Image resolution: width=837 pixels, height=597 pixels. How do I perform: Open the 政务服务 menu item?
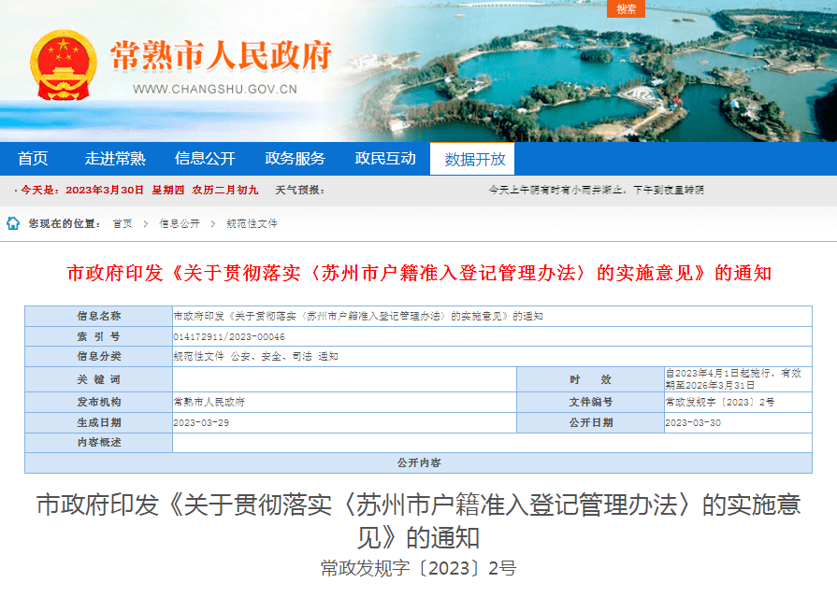pos(298,158)
